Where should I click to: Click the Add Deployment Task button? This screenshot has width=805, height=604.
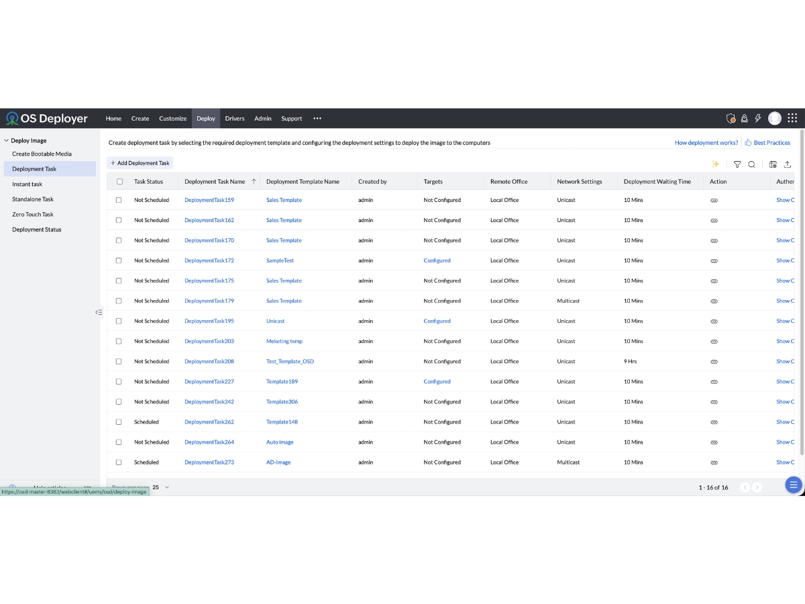click(x=140, y=163)
